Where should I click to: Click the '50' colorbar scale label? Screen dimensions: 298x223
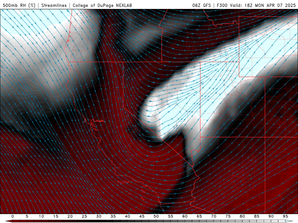click(x=156, y=216)
